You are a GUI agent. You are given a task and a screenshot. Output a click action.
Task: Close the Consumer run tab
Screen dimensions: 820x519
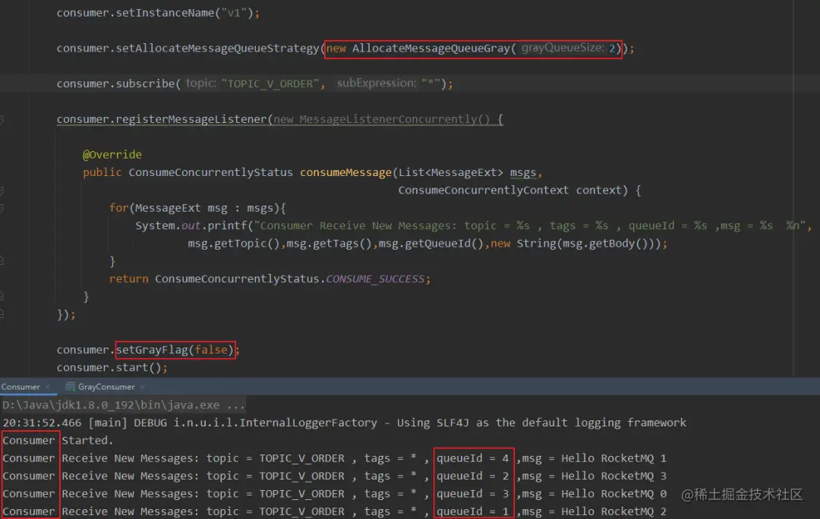[48, 387]
